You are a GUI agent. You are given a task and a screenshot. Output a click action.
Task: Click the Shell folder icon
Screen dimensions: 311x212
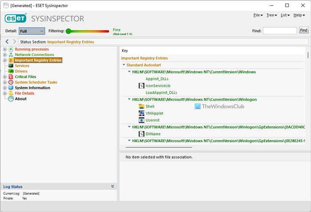[141, 106]
